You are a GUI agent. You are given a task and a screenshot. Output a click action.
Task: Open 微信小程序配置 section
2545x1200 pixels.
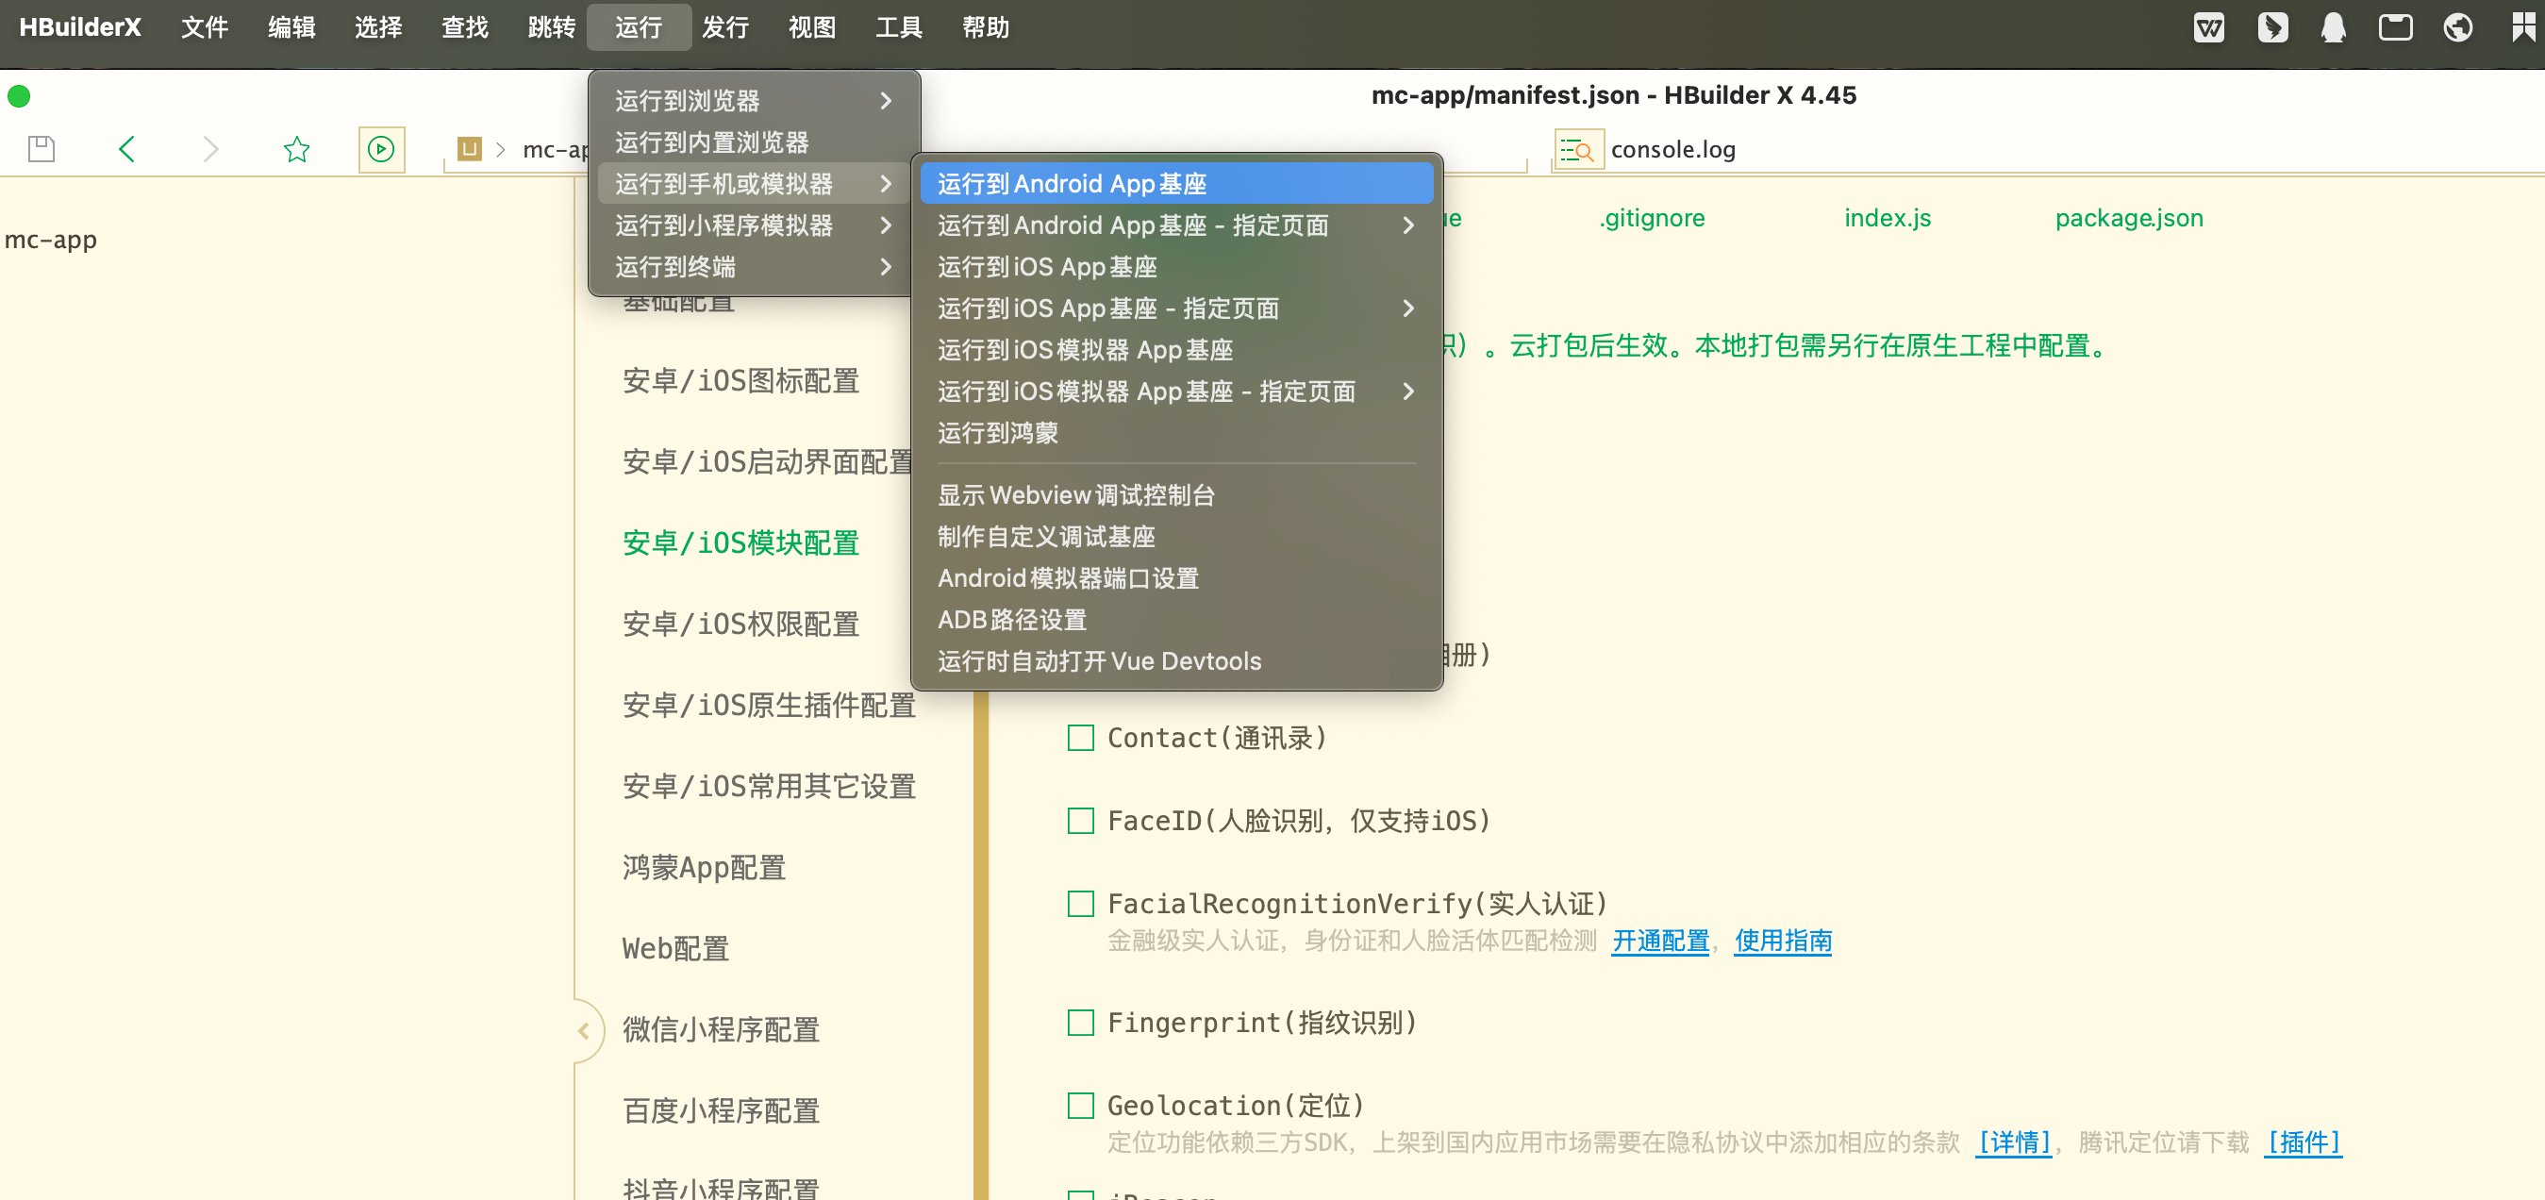[x=722, y=1030]
